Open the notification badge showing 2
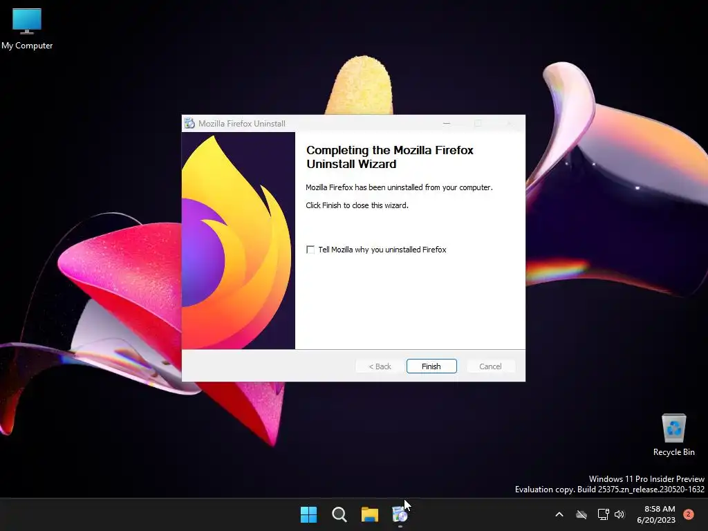The image size is (708, 531). pos(689,514)
